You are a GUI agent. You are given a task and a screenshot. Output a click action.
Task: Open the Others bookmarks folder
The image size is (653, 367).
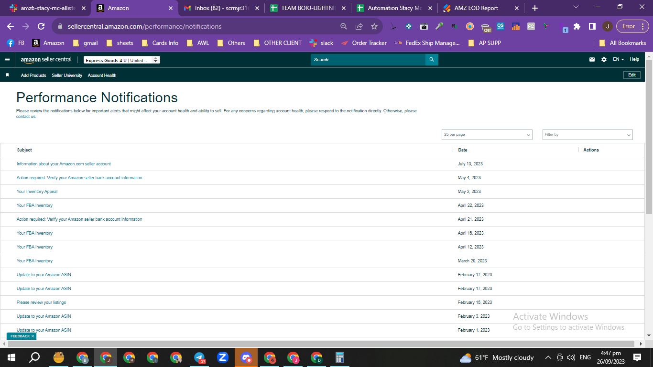click(x=231, y=43)
